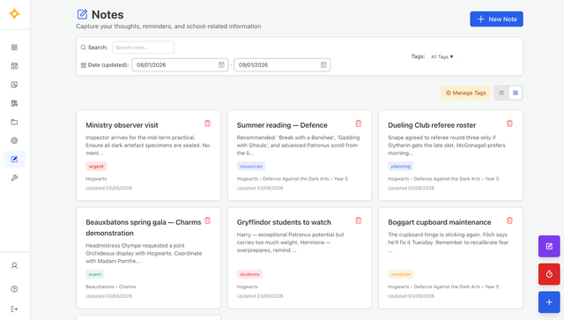Open the Summer reading — Defence note title

tap(282, 125)
